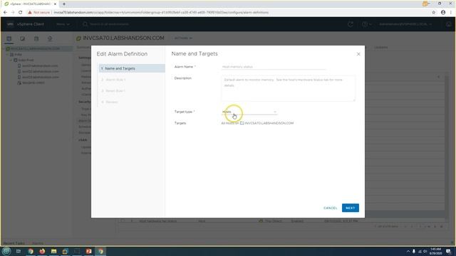
Task: Click the Alarm Name input field
Action: click(x=274, y=67)
